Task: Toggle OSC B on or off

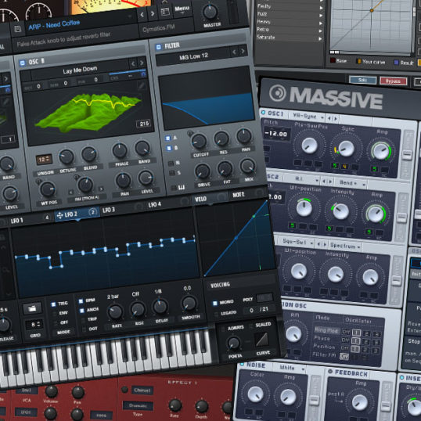Action: [x=23, y=63]
